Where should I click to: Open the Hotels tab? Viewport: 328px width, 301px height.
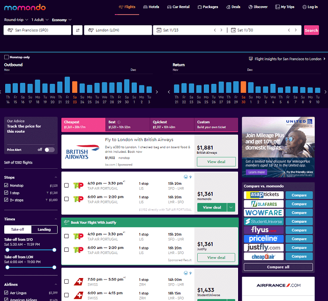[x=151, y=7]
